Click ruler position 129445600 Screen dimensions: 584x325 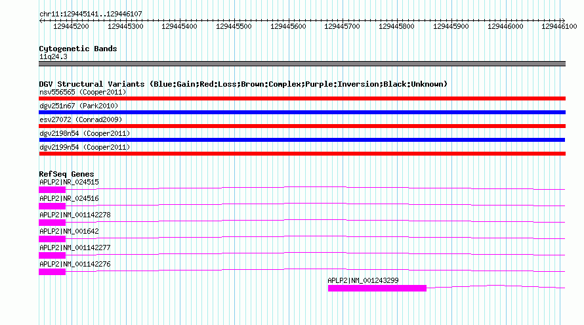click(288, 26)
